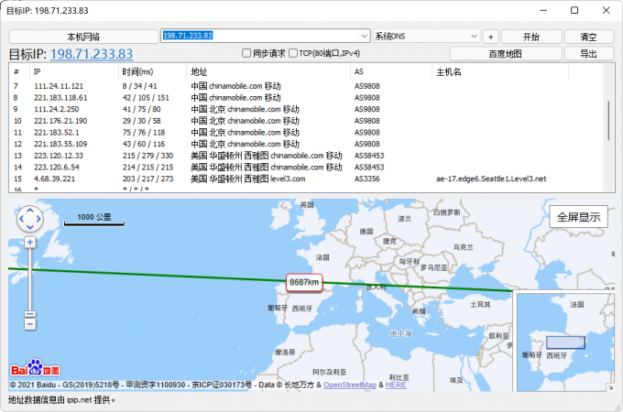Zoom out with the map minus button
This screenshot has width=623, height=412.
30,325
